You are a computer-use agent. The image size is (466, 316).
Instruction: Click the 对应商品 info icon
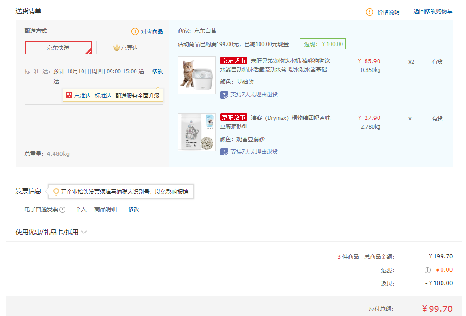coord(135,31)
